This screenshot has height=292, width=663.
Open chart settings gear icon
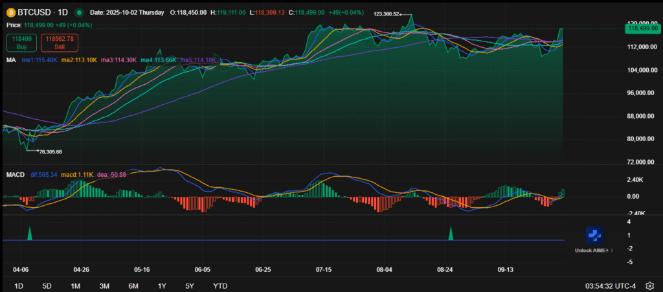click(650, 286)
